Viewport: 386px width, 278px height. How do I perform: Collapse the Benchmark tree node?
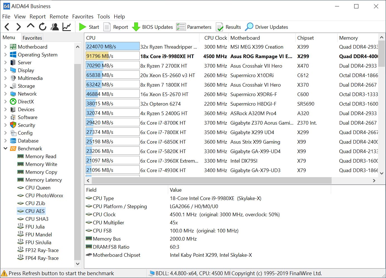(5, 148)
